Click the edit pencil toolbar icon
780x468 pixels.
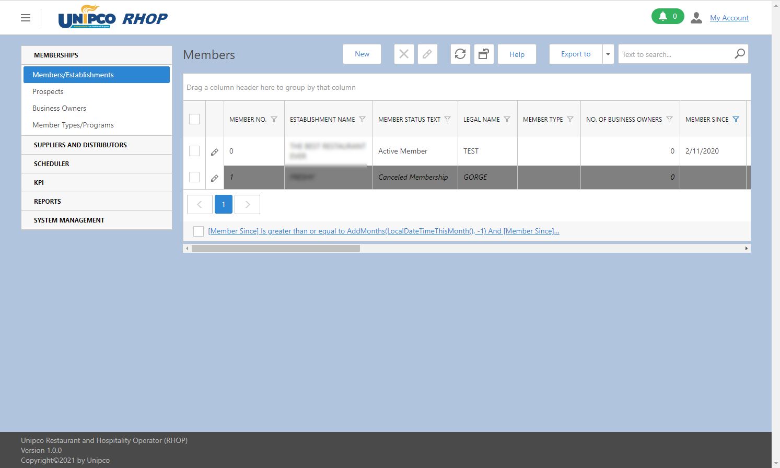pyautogui.click(x=427, y=54)
